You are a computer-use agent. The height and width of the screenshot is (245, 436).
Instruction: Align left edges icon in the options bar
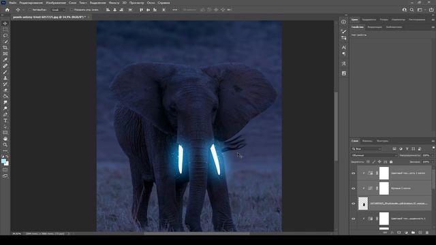(x=108, y=10)
